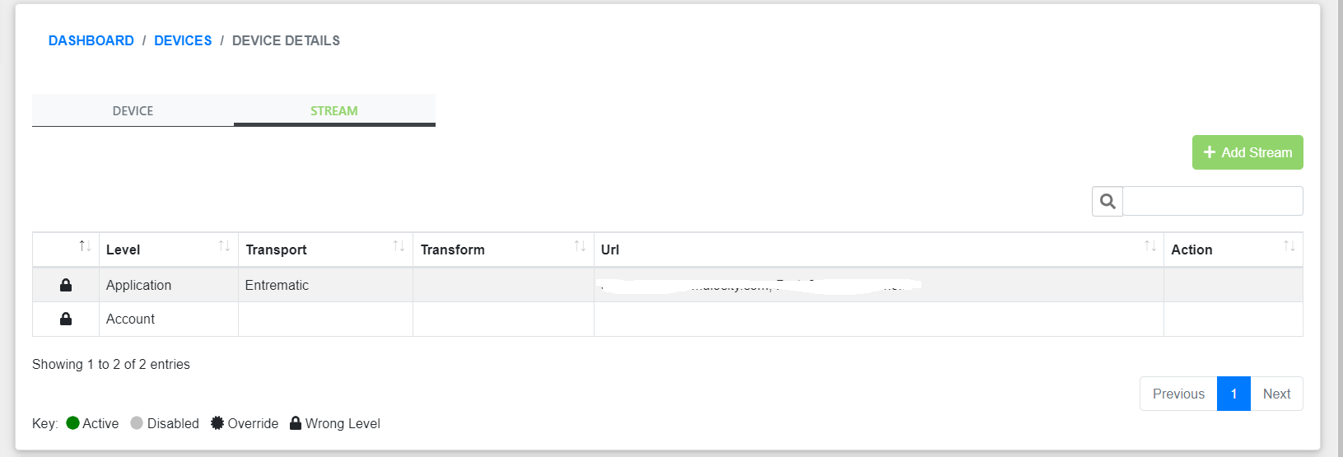Image resolution: width=1343 pixels, height=457 pixels.
Task: Focus the stream search input field
Action: pos(1213,201)
